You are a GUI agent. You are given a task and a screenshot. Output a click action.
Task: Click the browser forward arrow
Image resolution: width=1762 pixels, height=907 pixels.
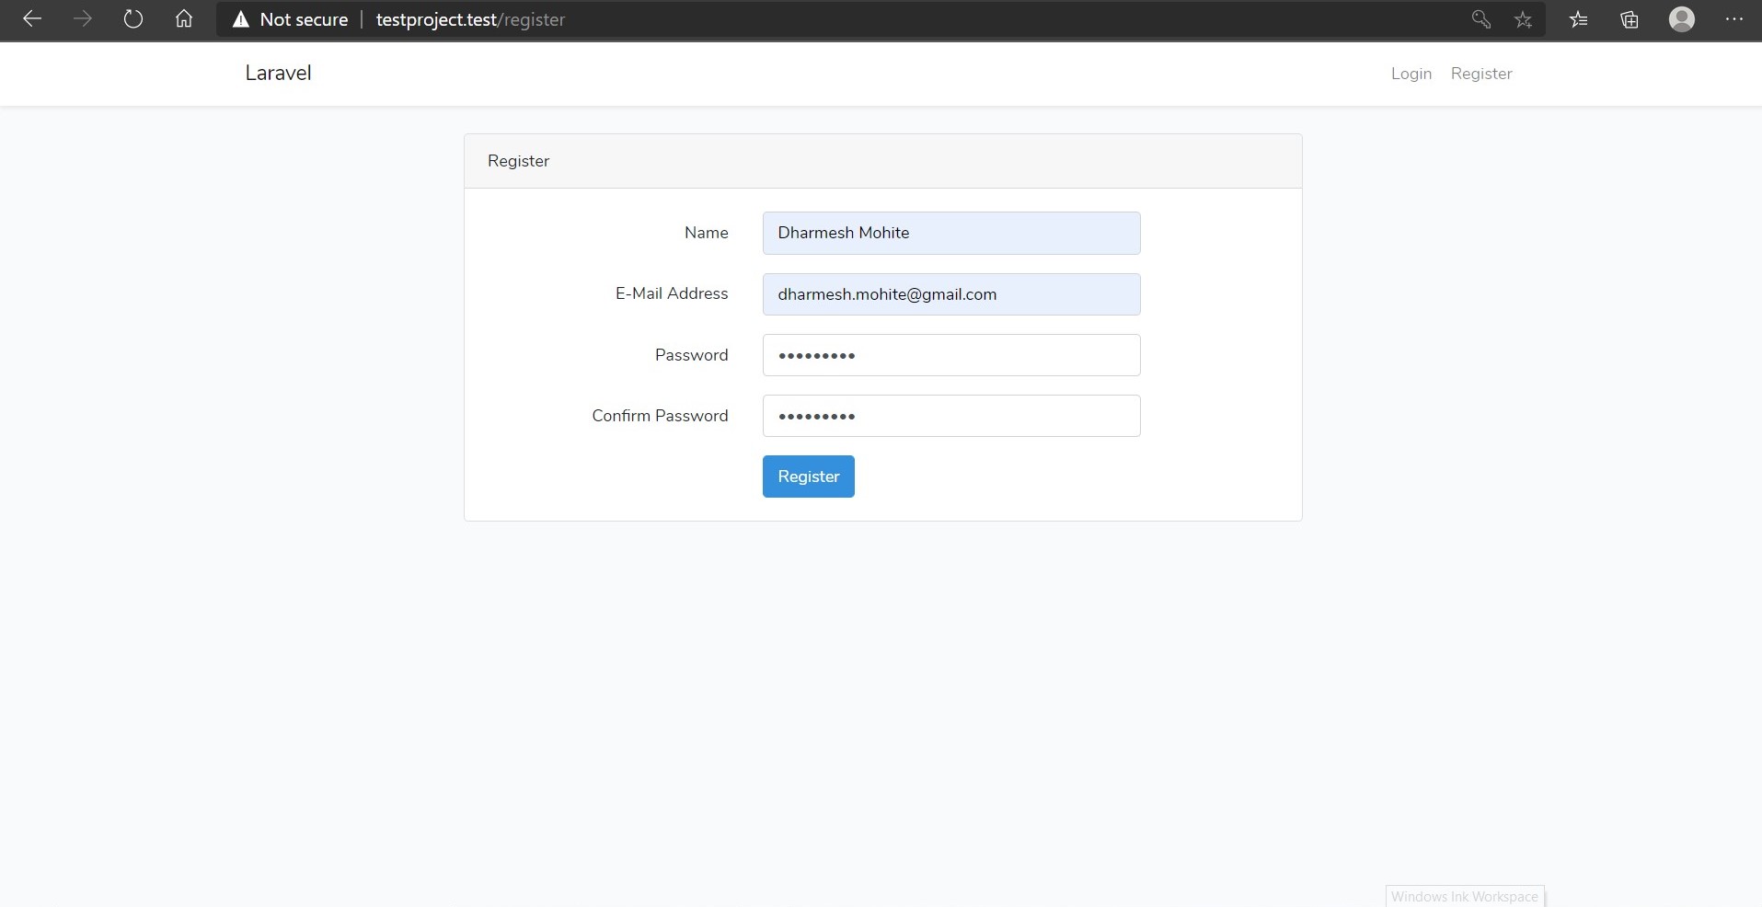83,19
